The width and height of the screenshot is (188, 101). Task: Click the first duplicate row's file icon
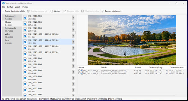point(82,71)
